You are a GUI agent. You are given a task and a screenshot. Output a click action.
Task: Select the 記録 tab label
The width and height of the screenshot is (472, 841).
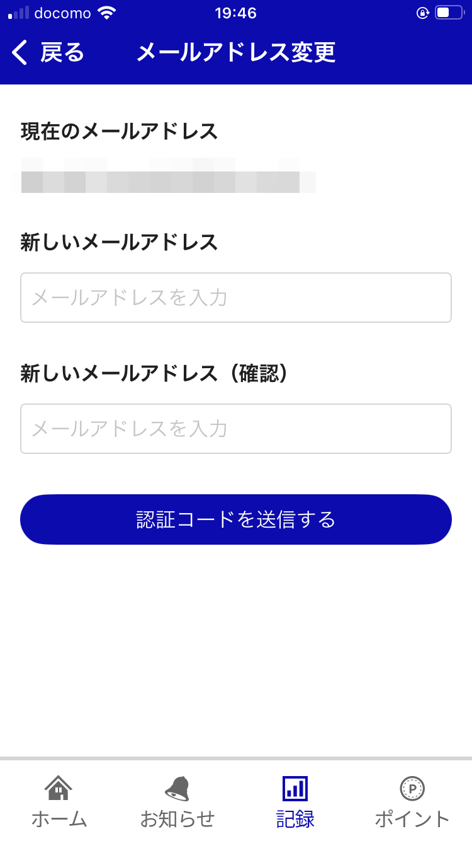coord(295,819)
